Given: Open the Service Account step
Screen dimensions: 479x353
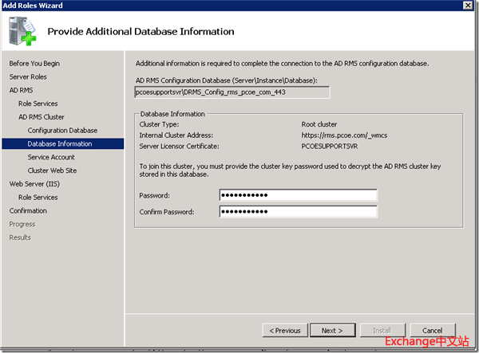Looking at the screenshot, I should [x=51, y=157].
